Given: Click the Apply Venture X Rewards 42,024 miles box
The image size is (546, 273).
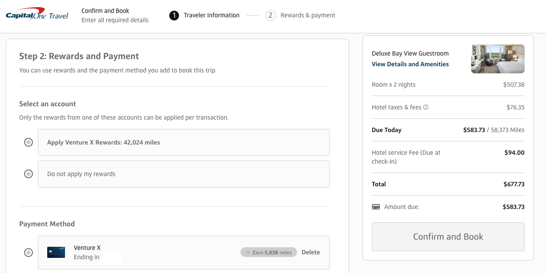Looking at the screenshot, I should pyautogui.click(x=183, y=142).
